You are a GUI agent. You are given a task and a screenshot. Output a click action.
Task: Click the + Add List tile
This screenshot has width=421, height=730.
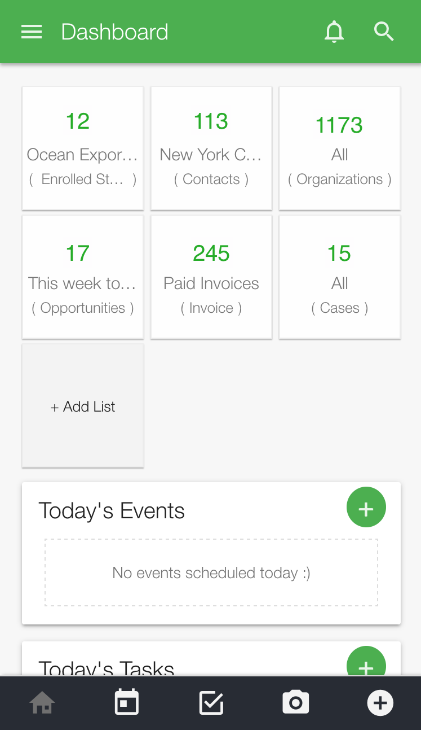click(83, 406)
